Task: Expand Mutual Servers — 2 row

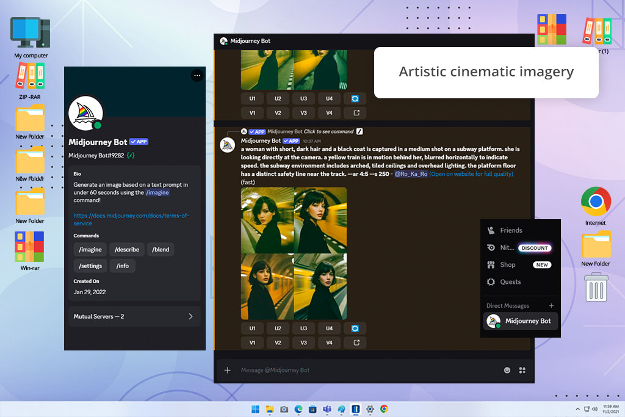Action: coord(134,316)
